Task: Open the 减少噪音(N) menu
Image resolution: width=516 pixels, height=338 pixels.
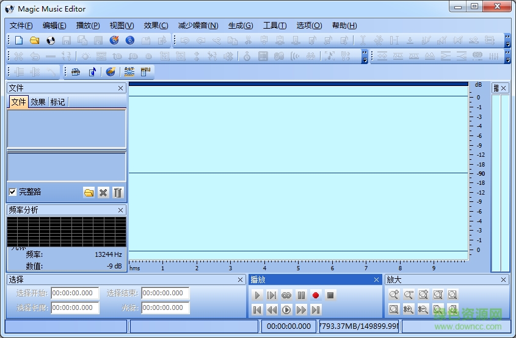Action: pyautogui.click(x=198, y=26)
